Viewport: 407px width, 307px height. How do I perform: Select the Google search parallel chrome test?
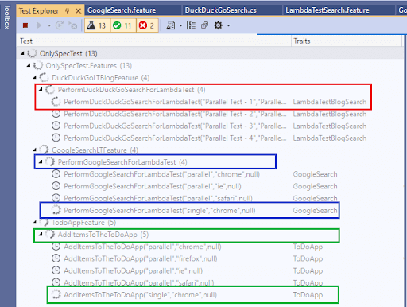coord(210,174)
